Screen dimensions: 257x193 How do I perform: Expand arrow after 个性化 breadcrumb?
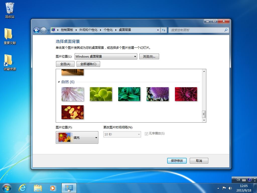(116, 30)
